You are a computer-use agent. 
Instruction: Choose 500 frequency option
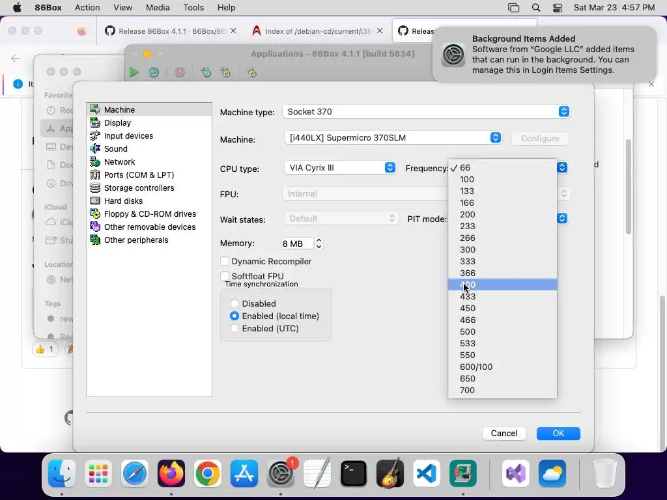[502, 331]
